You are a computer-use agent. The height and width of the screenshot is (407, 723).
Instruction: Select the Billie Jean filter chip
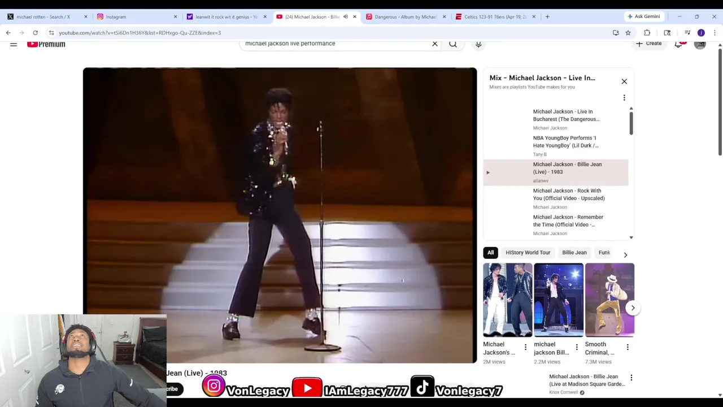[x=574, y=253]
